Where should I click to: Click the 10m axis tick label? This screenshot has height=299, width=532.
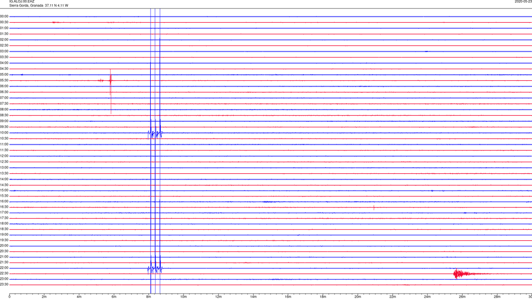click(183, 297)
